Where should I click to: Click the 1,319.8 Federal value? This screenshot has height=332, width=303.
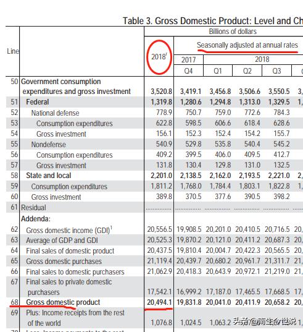[162, 102]
